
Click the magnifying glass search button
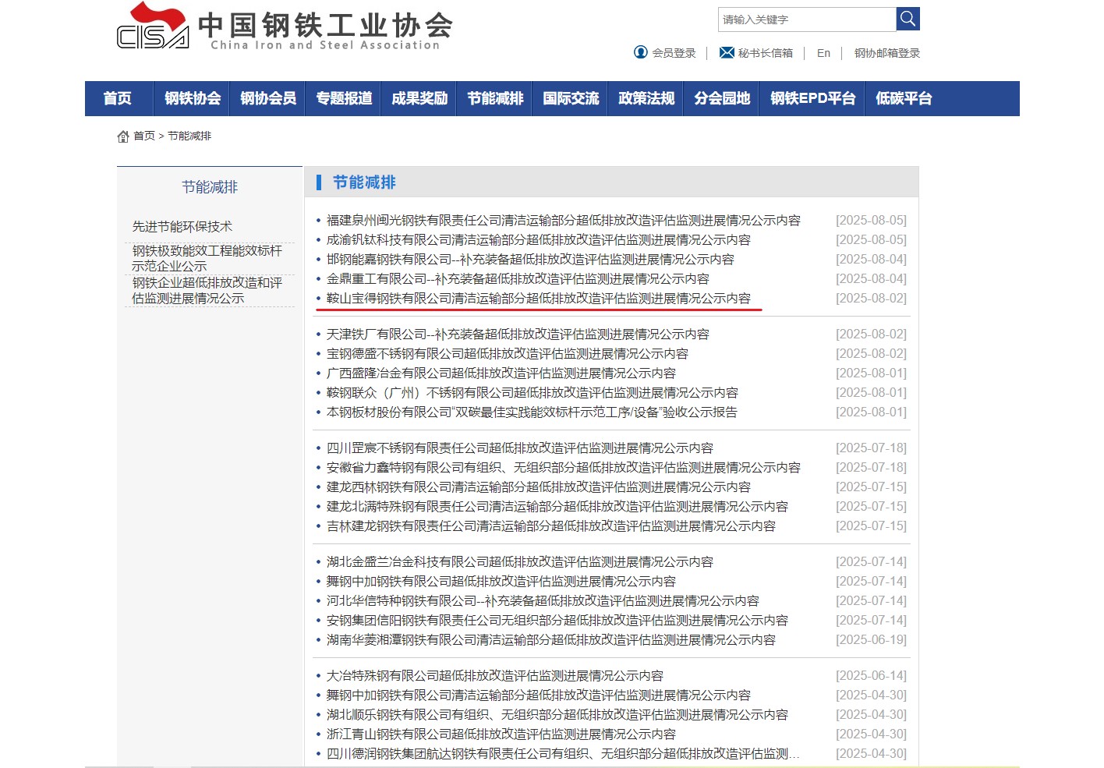coord(908,19)
